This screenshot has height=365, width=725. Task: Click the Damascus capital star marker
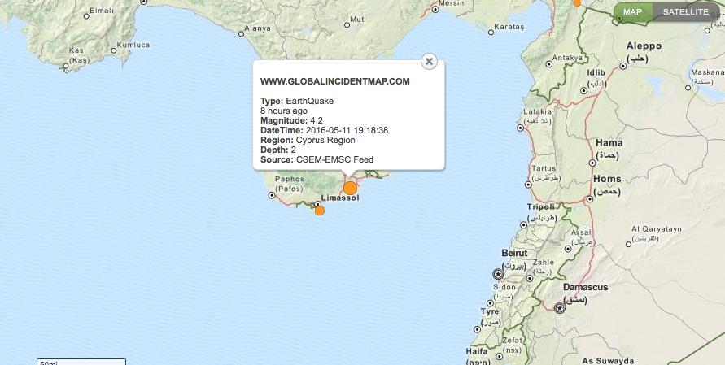tap(560, 308)
